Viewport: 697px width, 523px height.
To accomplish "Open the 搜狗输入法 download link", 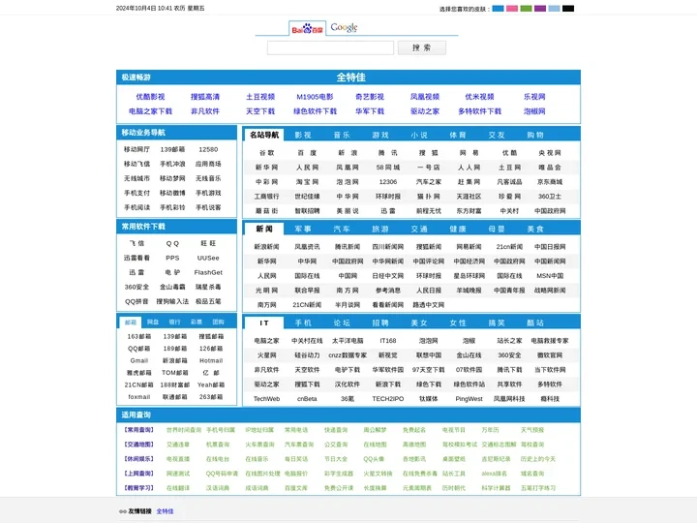I will (x=172, y=301).
